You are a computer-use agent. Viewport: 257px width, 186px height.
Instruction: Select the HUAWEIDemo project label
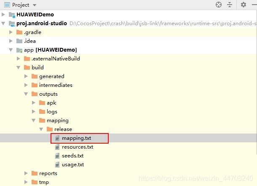pyautogui.click(x=35, y=15)
